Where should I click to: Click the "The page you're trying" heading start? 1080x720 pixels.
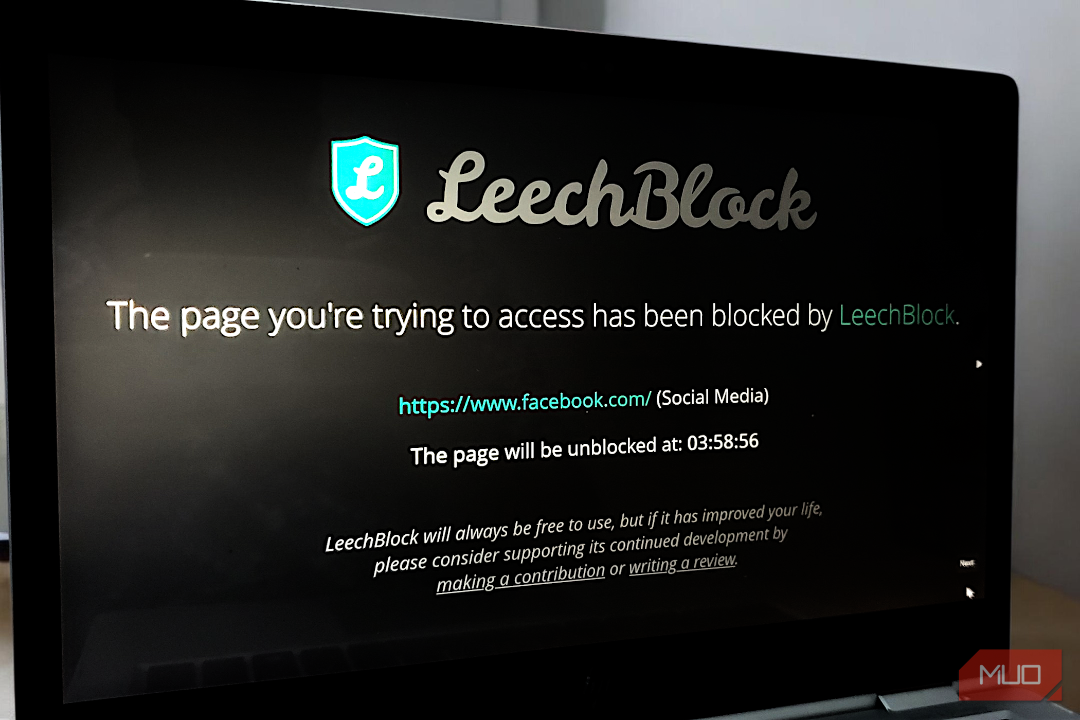pyautogui.click(x=280, y=316)
